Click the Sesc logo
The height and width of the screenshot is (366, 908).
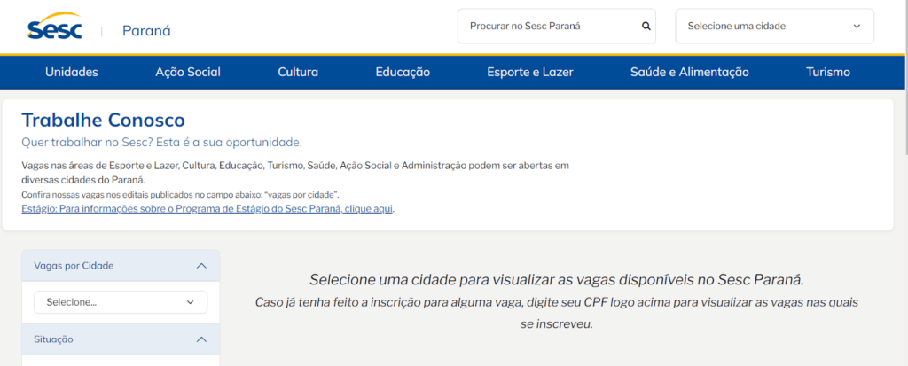[x=54, y=26]
